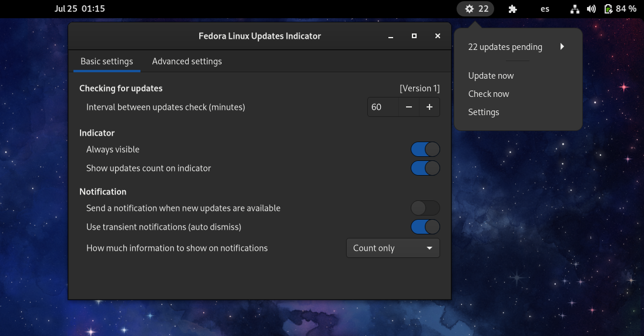
Task: Click the 22 count next to the gear
Action: [484, 9]
